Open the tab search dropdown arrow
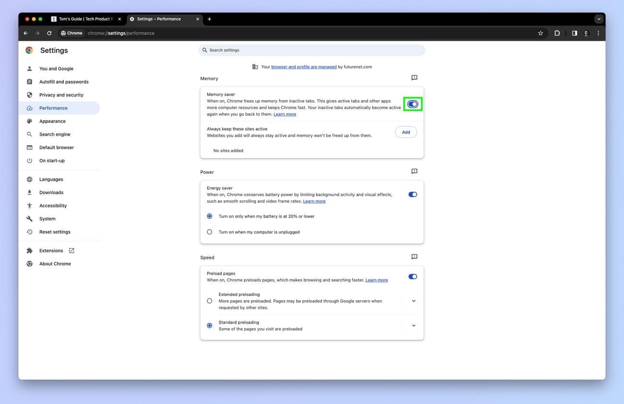The height and width of the screenshot is (404, 624). click(599, 19)
